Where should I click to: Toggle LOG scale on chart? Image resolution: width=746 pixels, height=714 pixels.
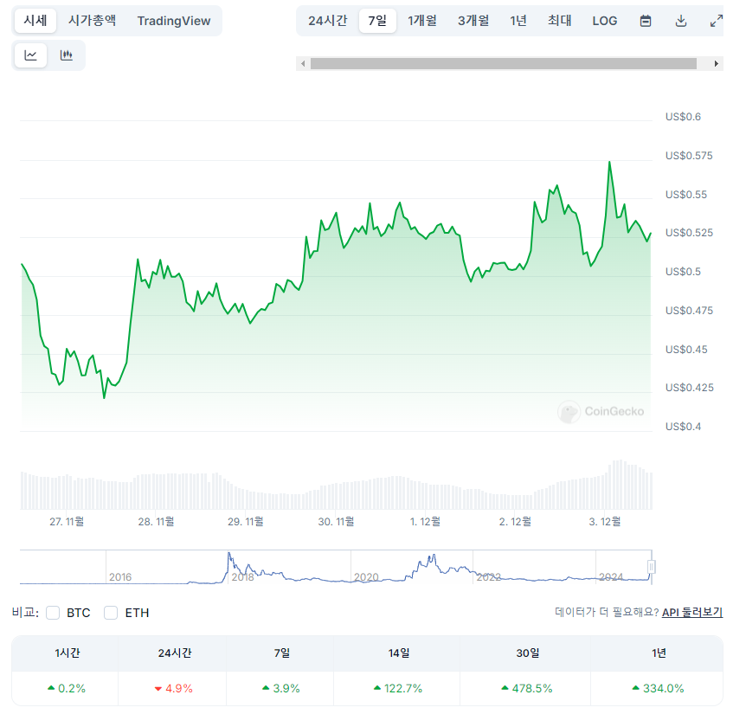point(604,21)
